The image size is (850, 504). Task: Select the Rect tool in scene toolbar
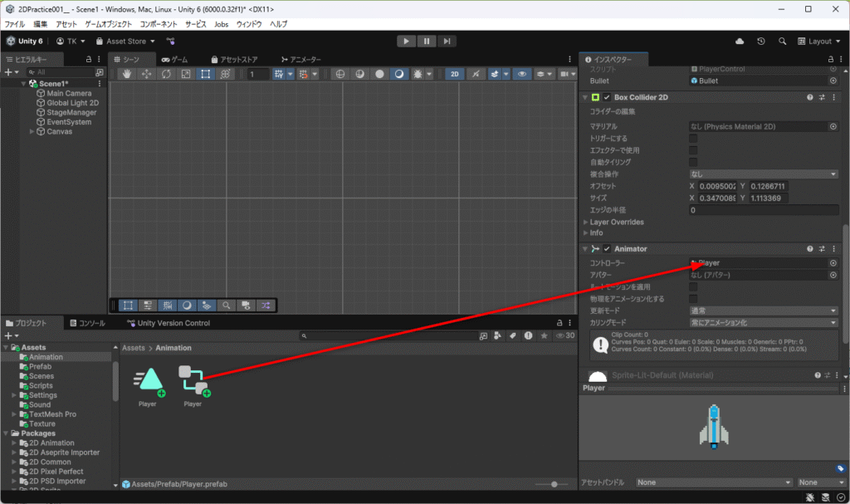[204, 74]
